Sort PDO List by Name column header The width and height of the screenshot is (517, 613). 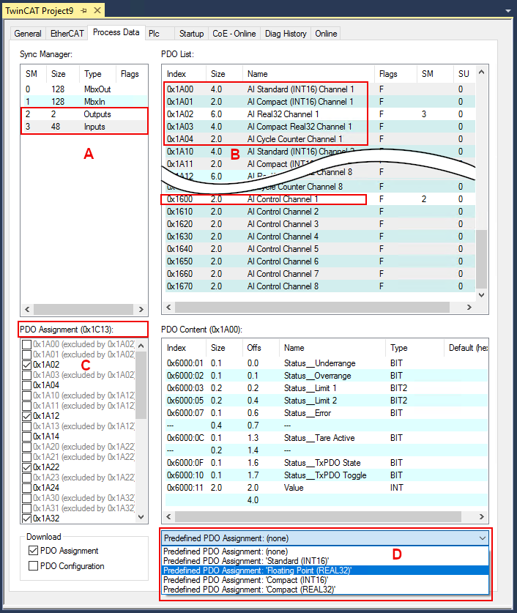(x=308, y=74)
